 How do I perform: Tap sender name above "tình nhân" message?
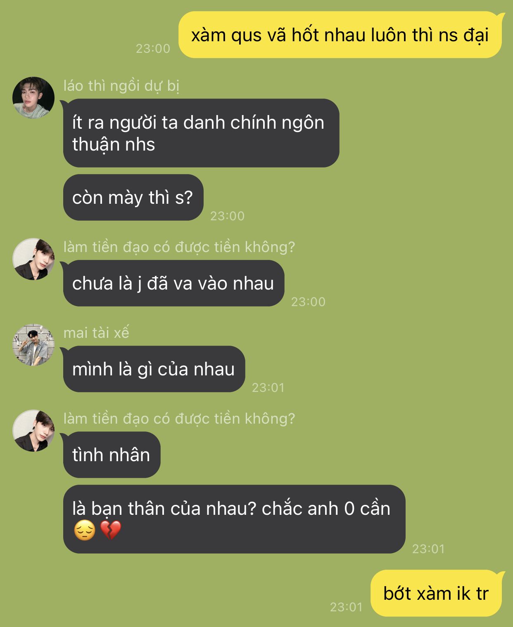click(x=179, y=419)
